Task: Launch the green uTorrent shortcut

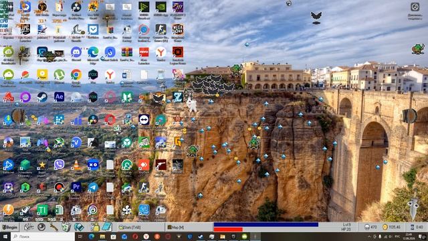Action: [x=59, y=74]
